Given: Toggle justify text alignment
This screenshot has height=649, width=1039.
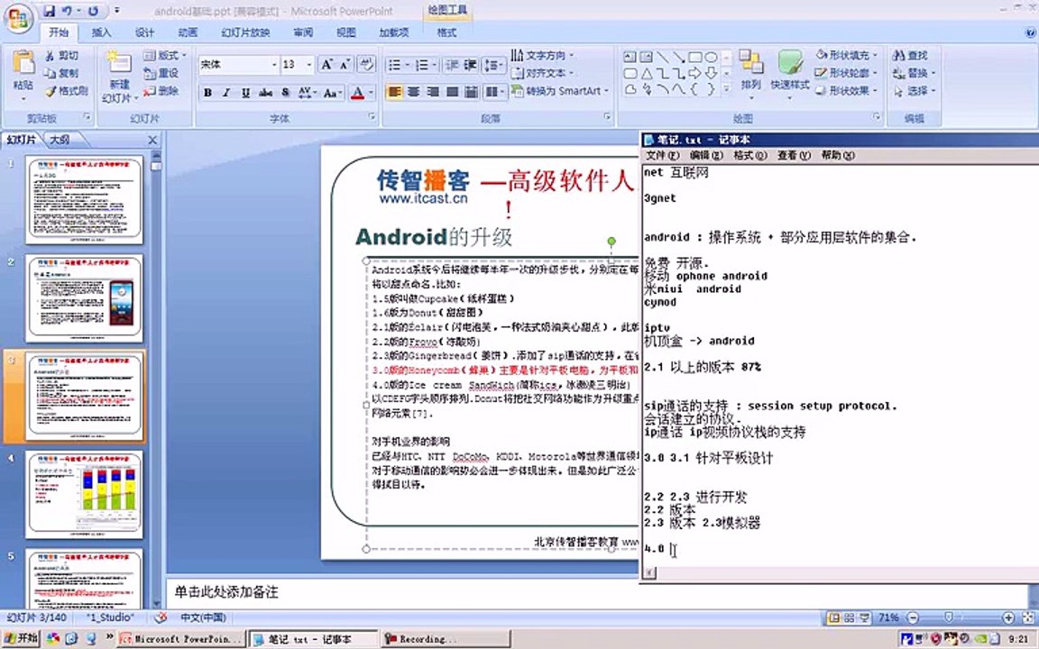Looking at the screenshot, I should [x=452, y=92].
